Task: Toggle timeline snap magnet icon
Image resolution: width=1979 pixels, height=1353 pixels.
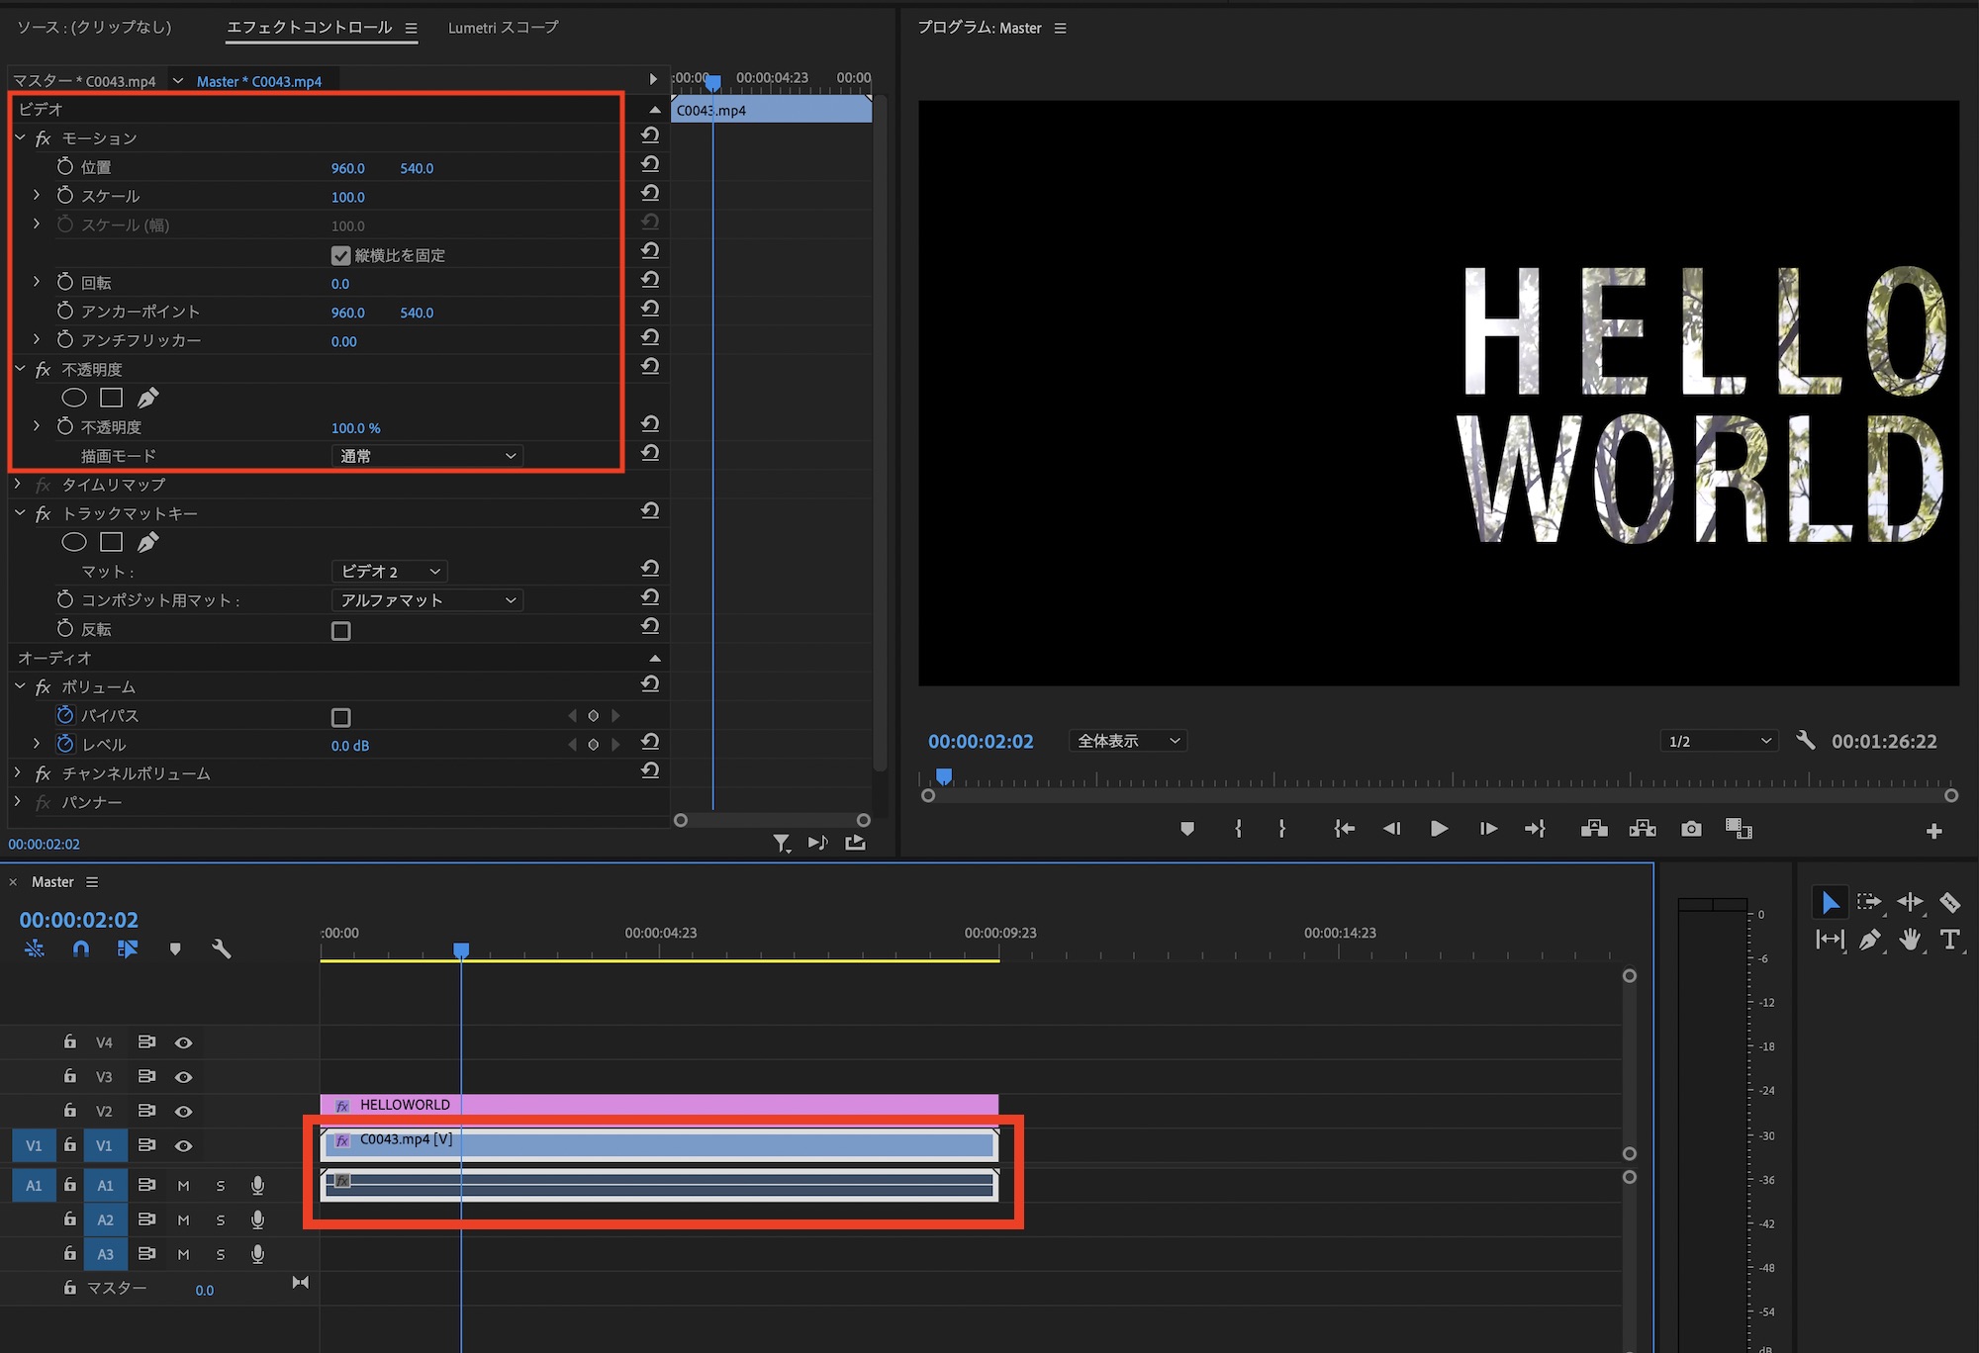Action: 81,949
